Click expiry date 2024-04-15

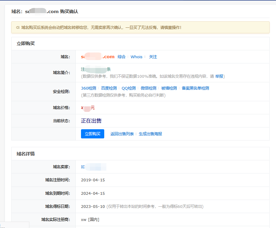tap(93, 194)
